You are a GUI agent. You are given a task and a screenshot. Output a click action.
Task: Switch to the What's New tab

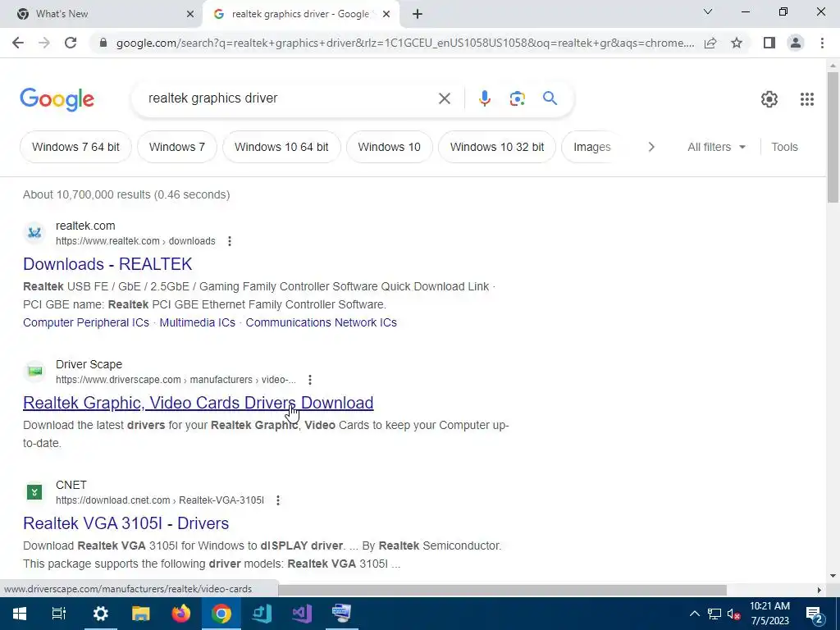click(102, 14)
